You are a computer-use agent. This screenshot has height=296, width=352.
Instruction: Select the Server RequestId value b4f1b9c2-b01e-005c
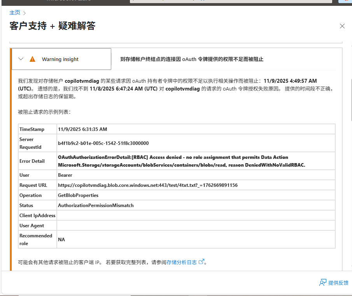pyautogui.click(x=103, y=143)
